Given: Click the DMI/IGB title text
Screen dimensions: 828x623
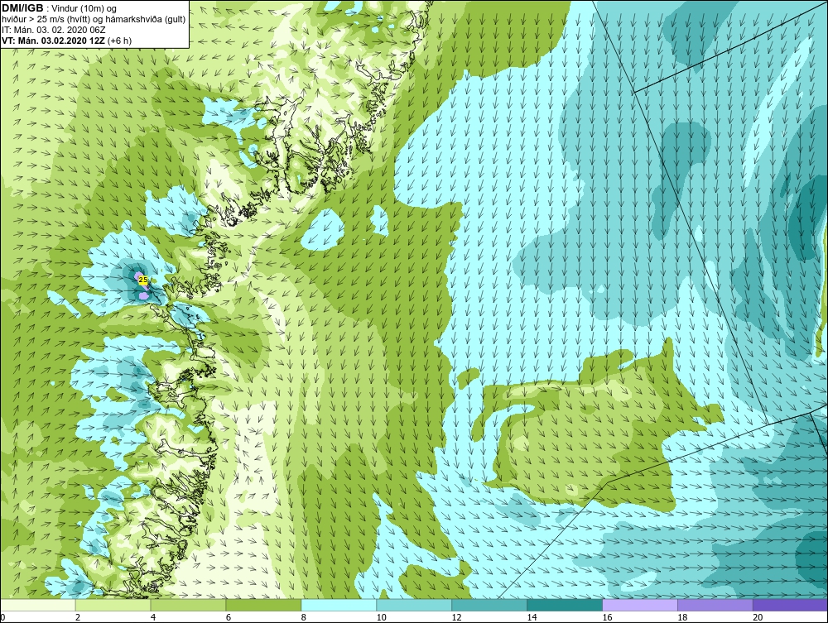Looking at the screenshot, I should coord(22,8).
